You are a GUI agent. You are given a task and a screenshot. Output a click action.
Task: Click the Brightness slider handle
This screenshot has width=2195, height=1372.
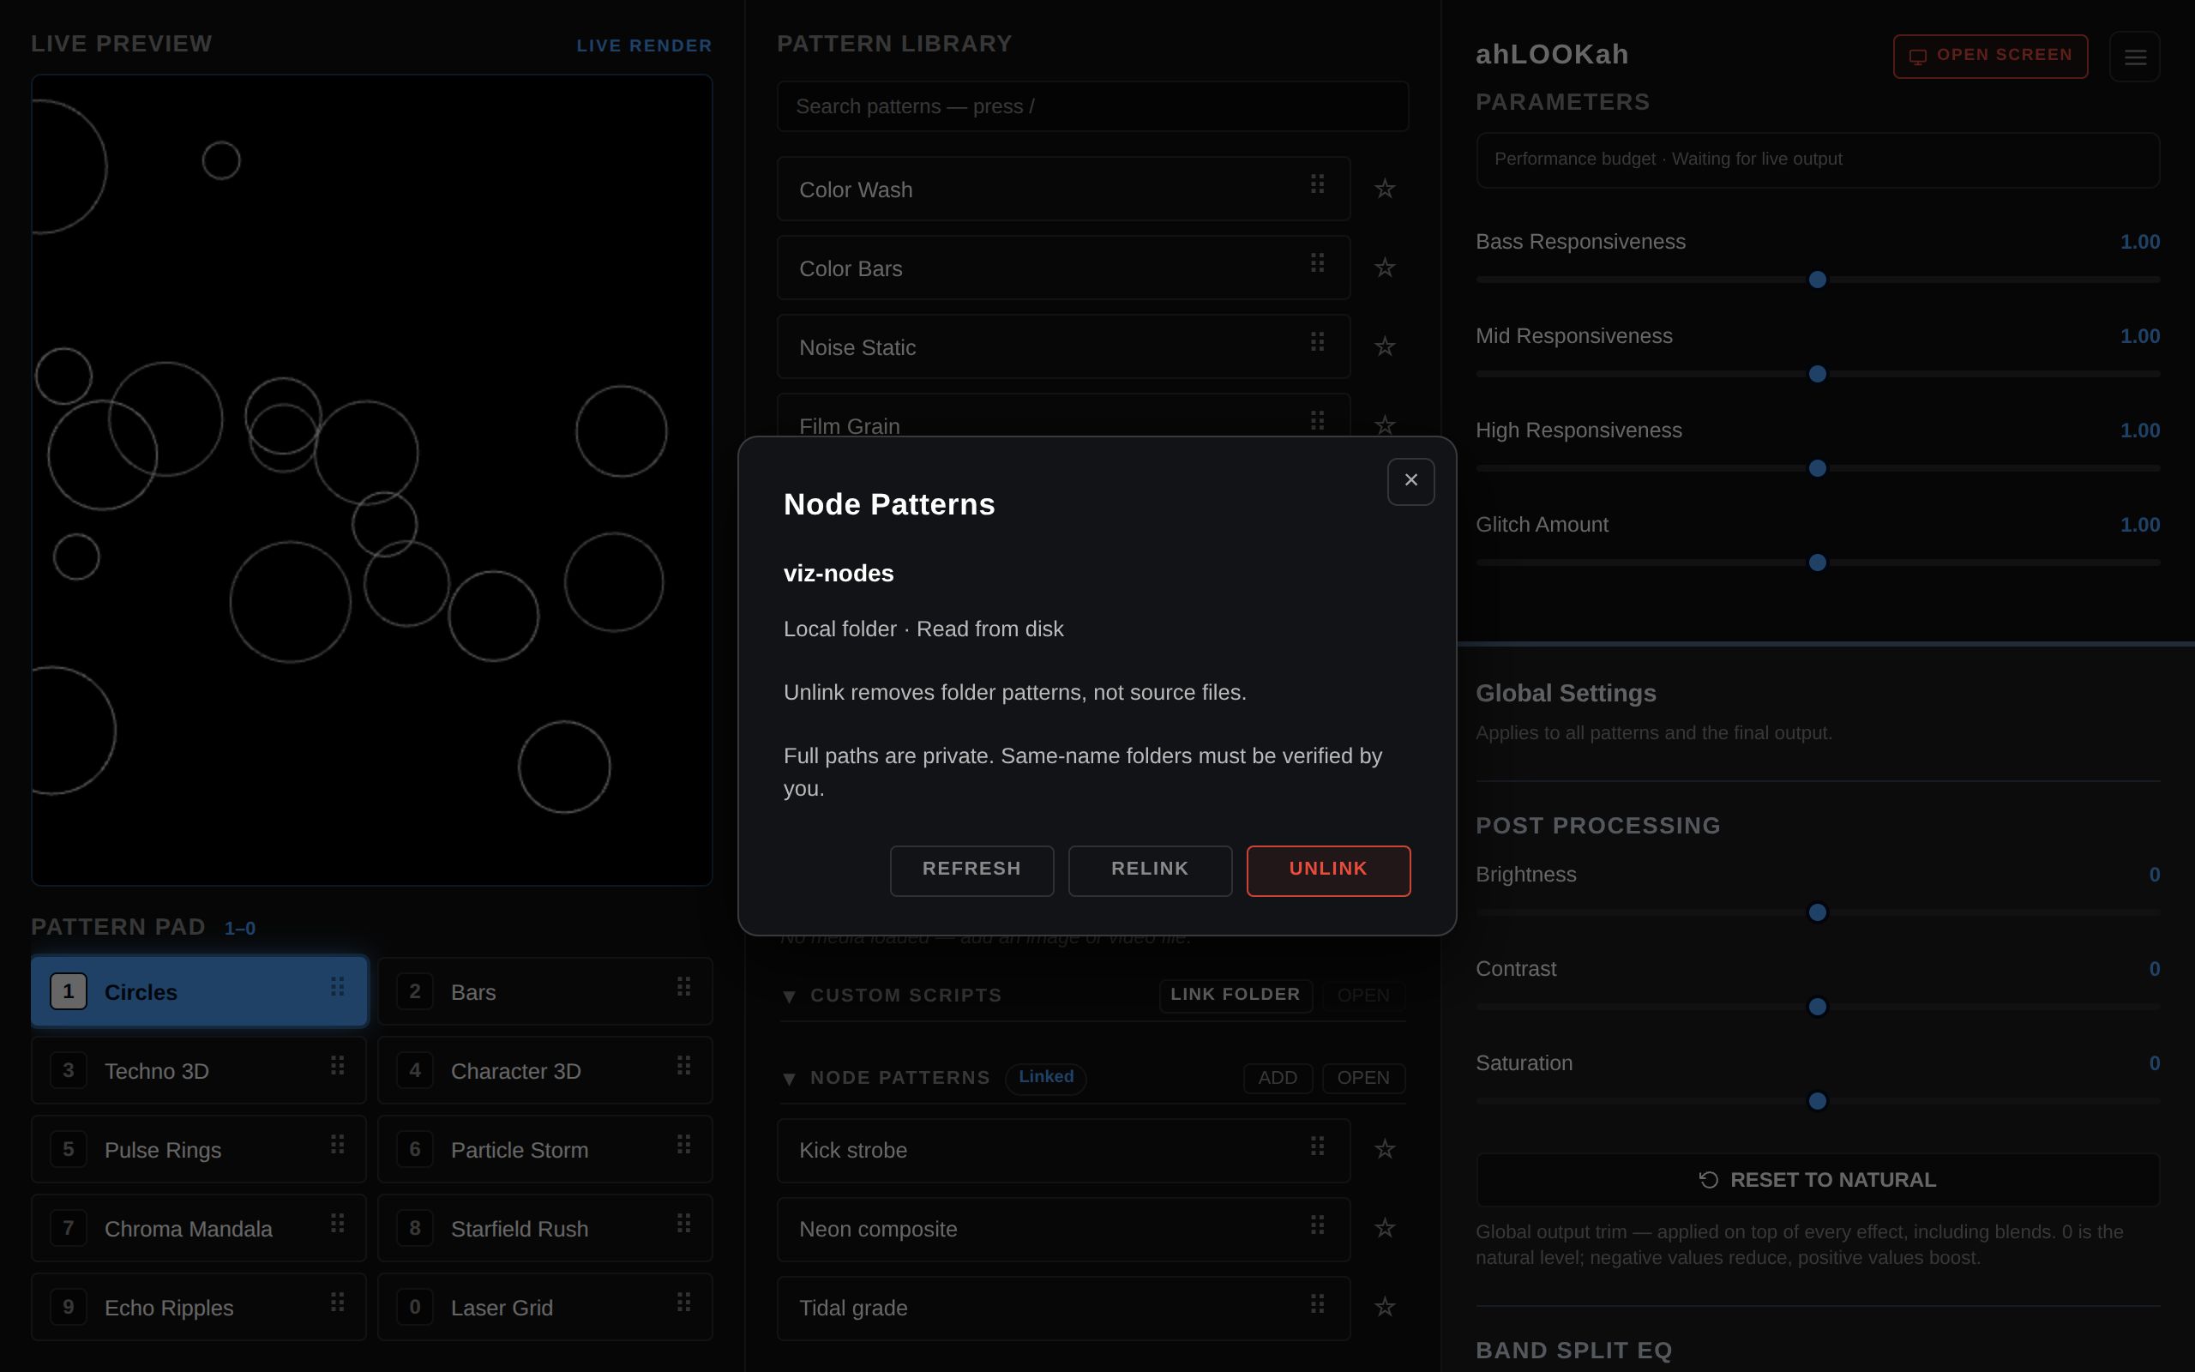(1818, 913)
